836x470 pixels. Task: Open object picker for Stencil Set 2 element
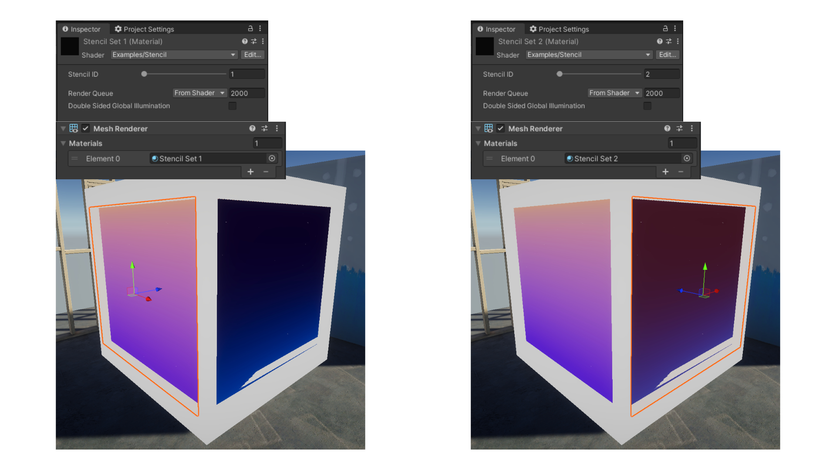pyautogui.click(x=687, y=158)
